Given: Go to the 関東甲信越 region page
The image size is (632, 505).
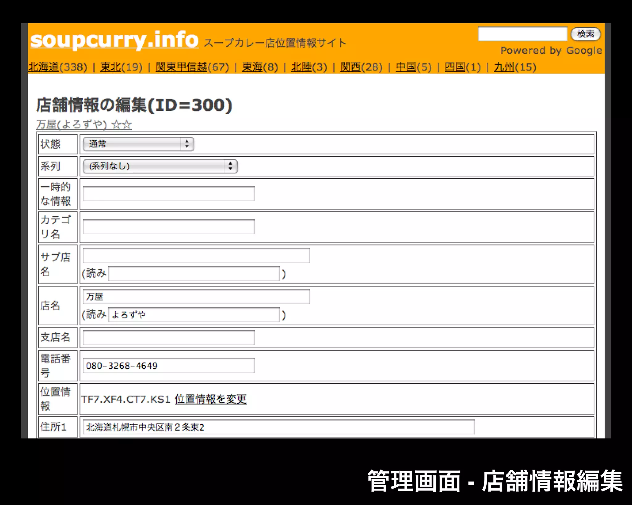Looking at the screenshot, I should click(x=181, y=67).
